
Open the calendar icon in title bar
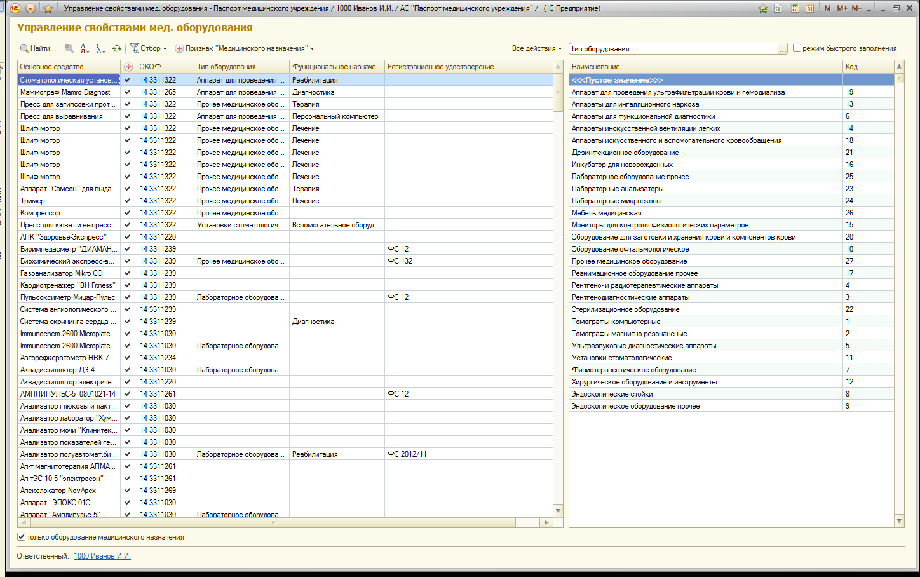point(809,8)
